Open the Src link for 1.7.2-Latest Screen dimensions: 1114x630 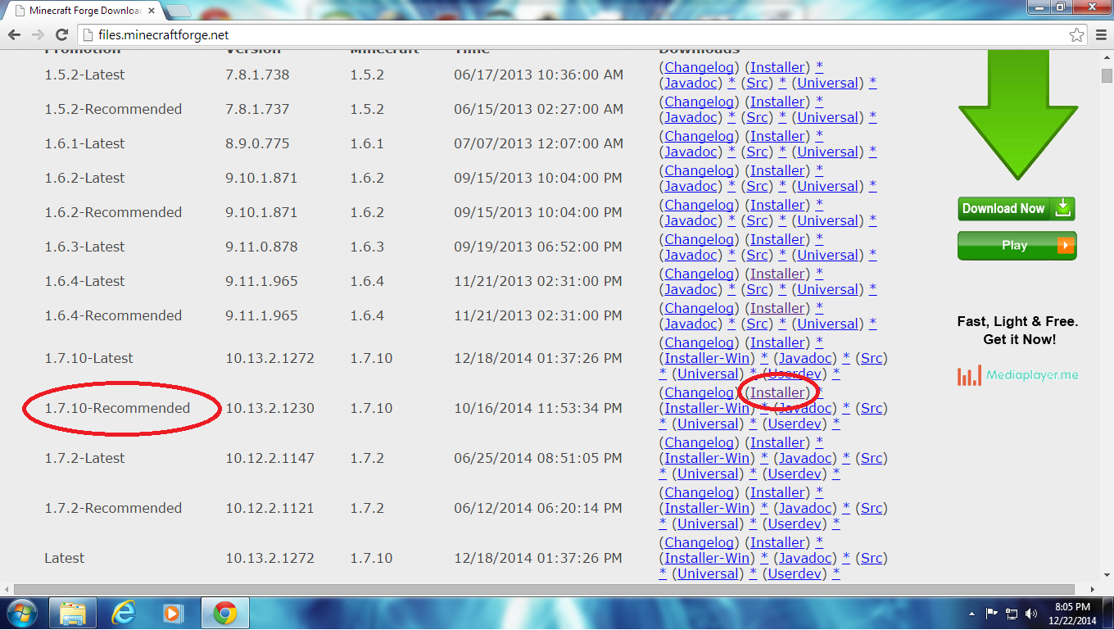872,458
